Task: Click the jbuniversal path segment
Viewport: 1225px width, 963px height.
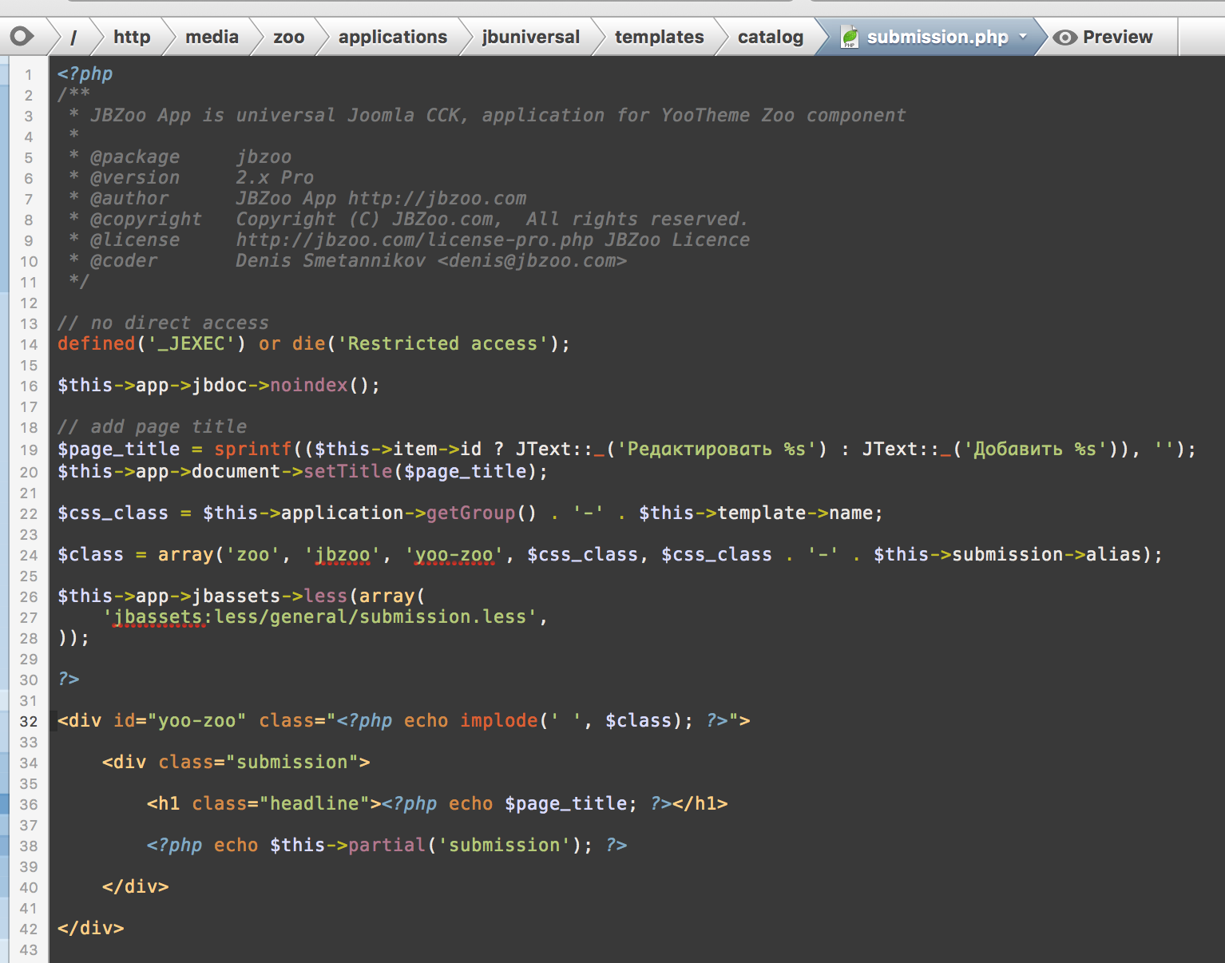Action: click(x=530, y=38)
